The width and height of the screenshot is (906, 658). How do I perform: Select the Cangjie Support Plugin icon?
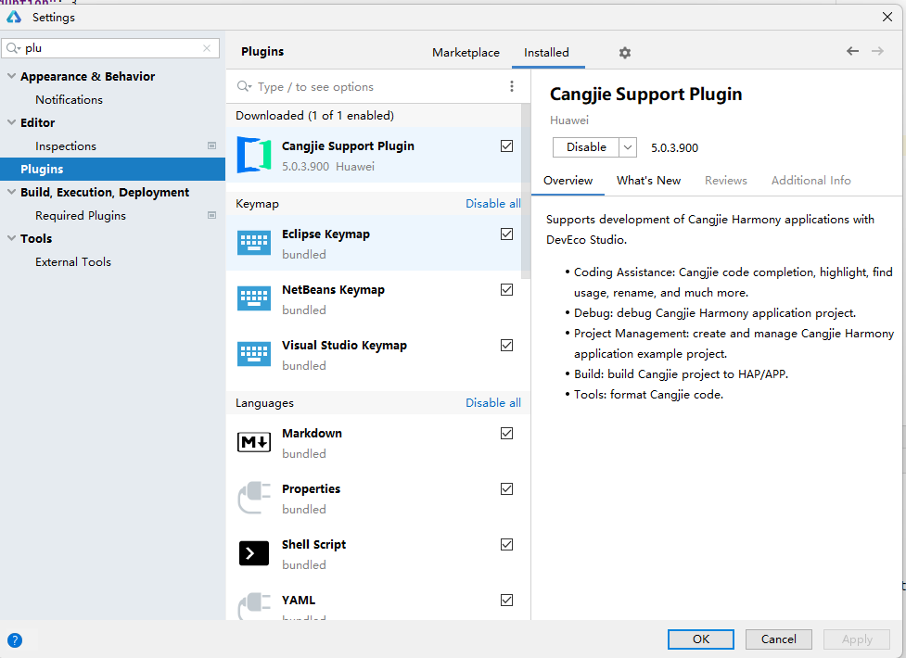(254, 155)
